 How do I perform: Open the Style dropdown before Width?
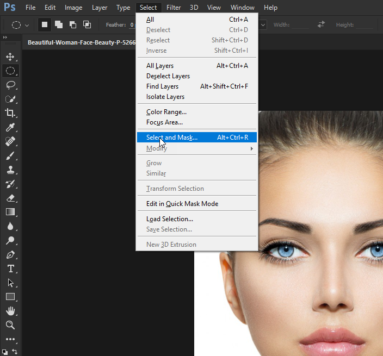[262, 25]
